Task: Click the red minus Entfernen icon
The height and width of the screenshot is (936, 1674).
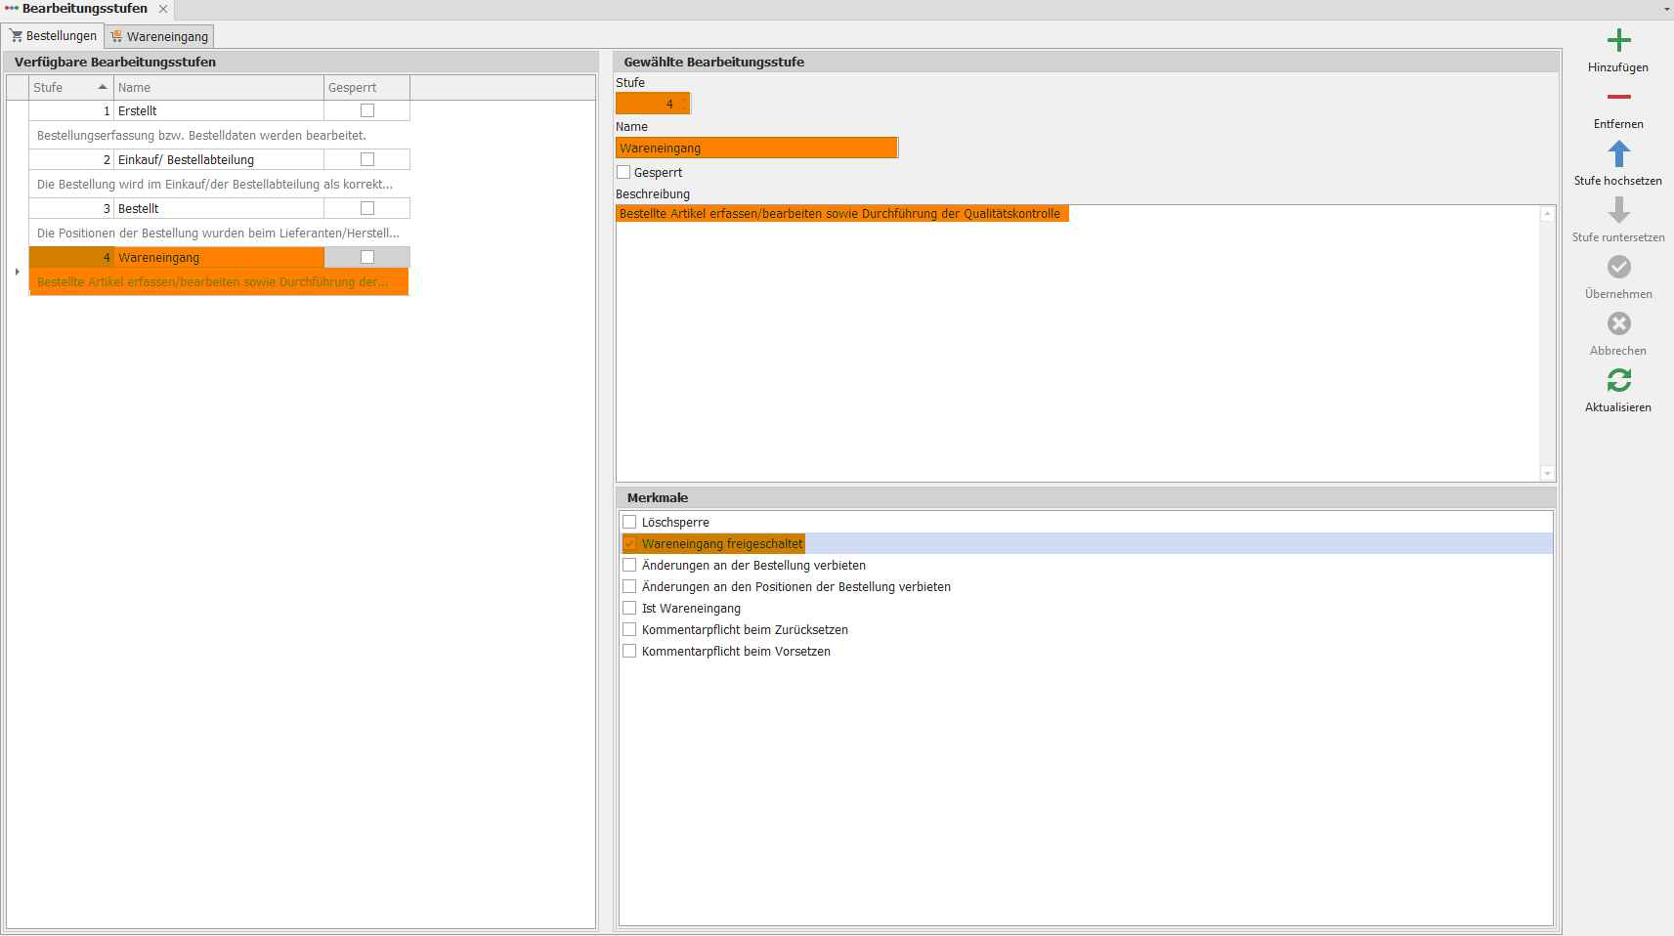Action: click(1618, 98)
